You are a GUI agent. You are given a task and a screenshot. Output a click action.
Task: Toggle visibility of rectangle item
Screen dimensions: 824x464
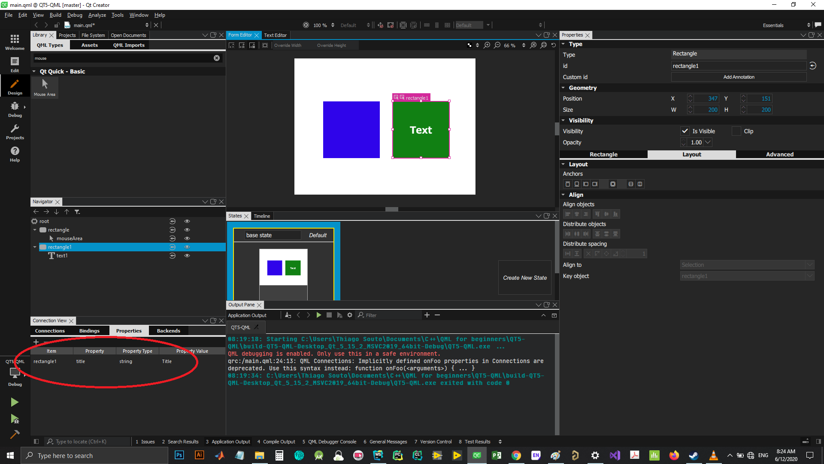[x=187, y=230]
